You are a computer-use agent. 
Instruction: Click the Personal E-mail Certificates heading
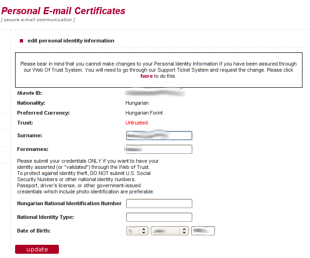point(63,11)
